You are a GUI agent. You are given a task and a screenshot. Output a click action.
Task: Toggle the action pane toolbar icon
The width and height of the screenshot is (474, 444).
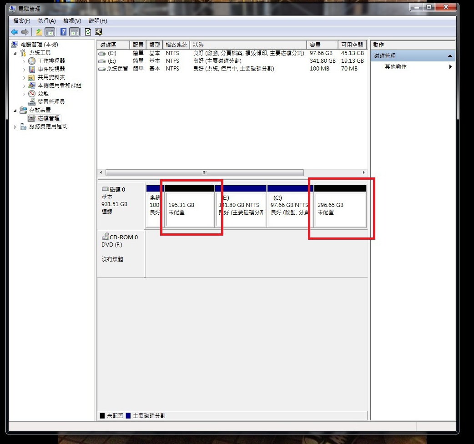(74, 32)
